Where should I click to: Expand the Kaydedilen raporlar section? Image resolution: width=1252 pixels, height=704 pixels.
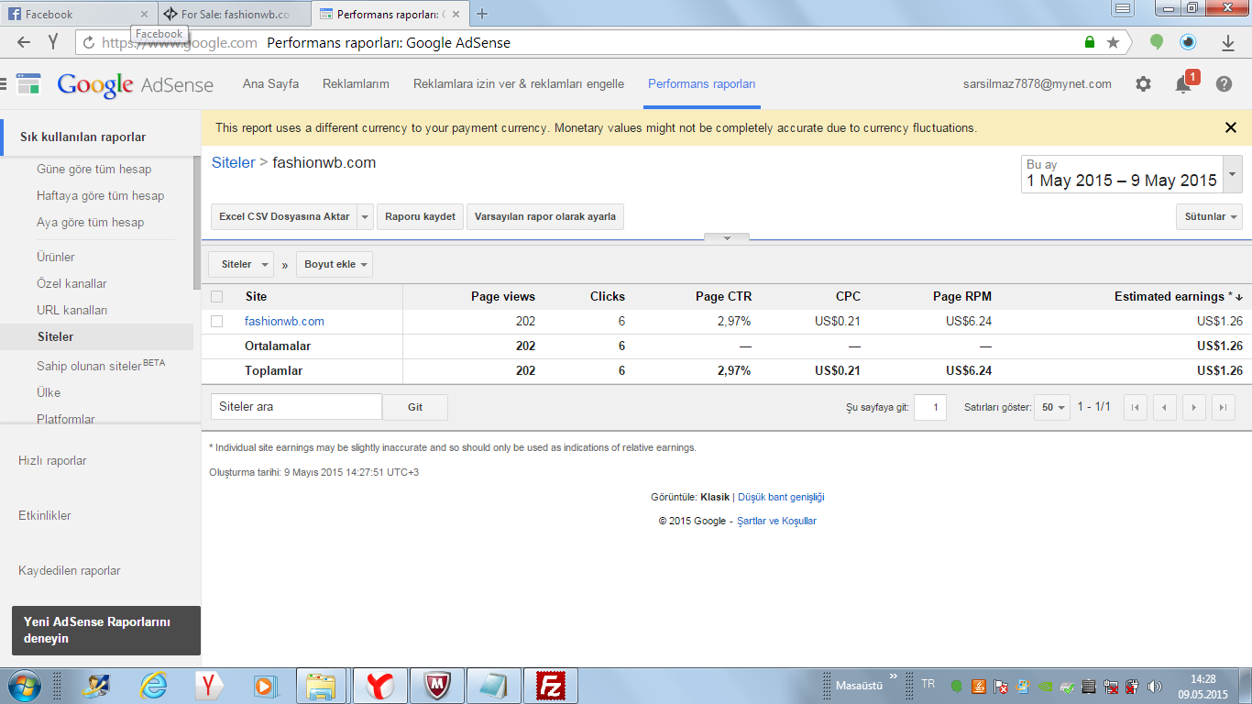click(x=70, y=570)
